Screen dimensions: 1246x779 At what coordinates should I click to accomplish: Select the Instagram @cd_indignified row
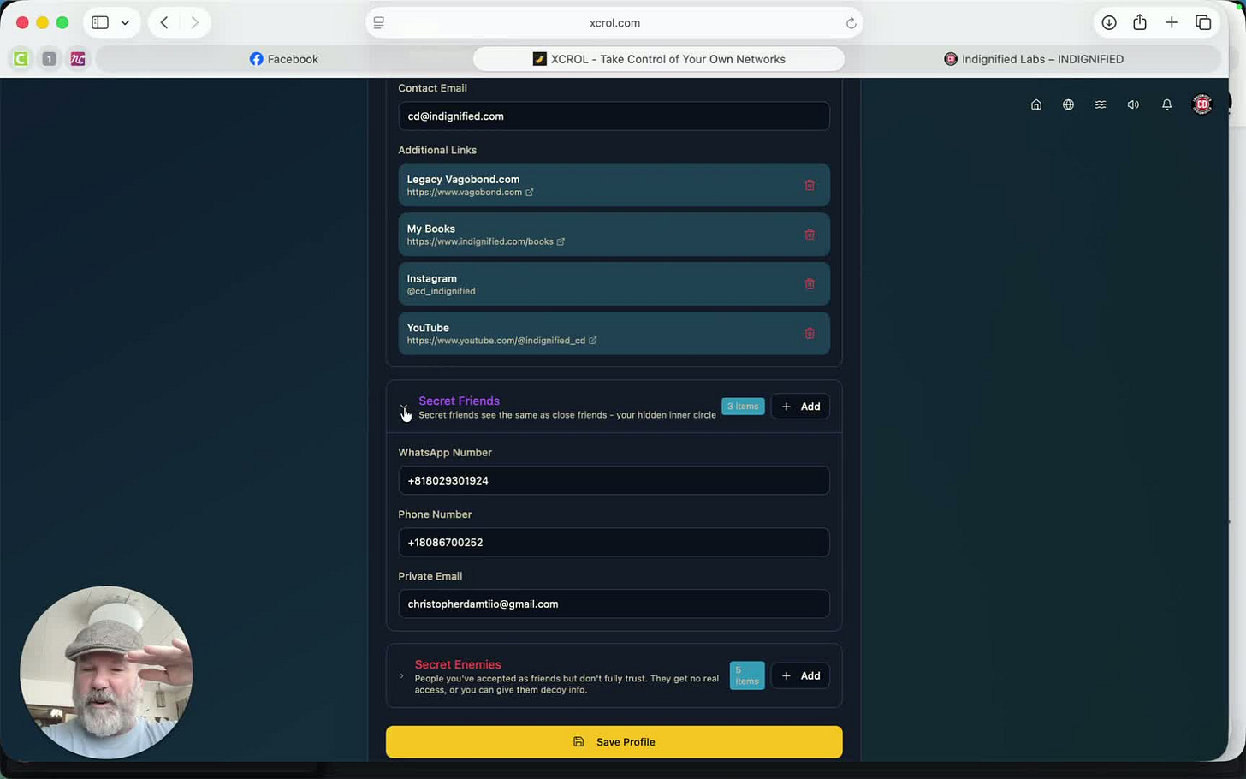click(x=614, y=284)
